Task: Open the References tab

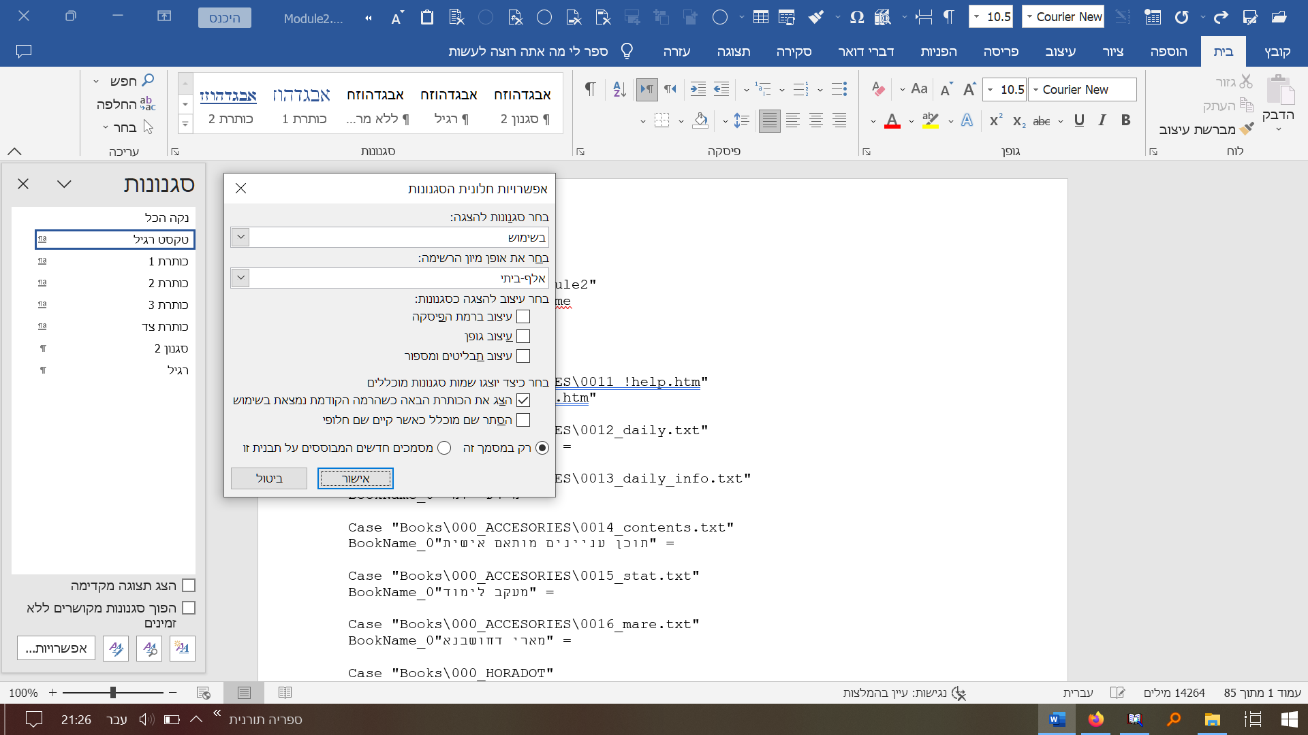Action: coord(939,51)
